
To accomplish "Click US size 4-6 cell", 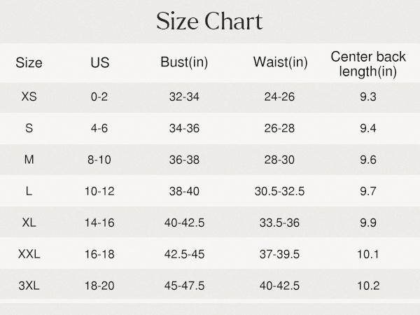I will click(x=99, y=128).
